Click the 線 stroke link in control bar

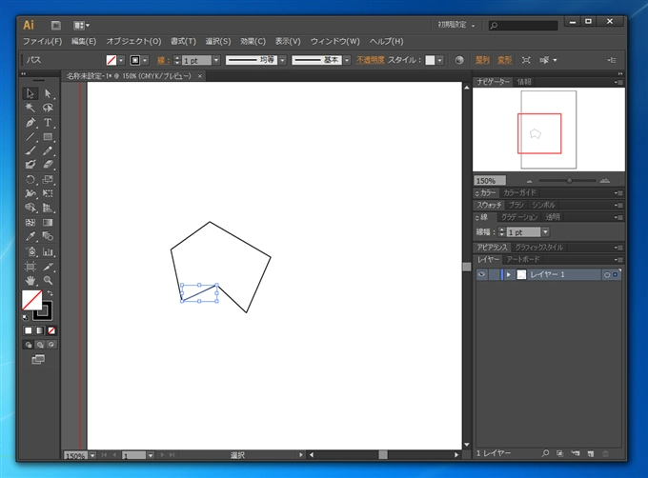(163, 60)
